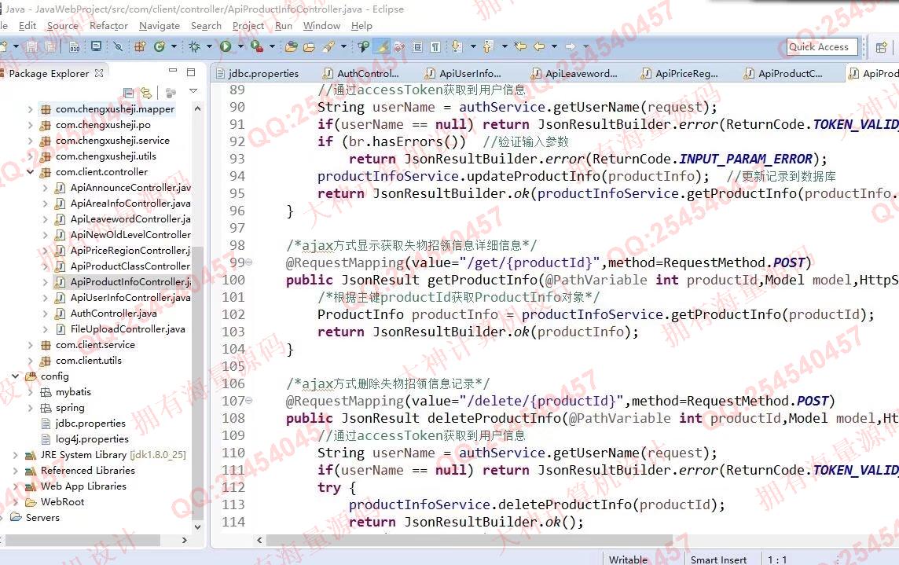Collapse method fold at line 107
Image resolution: width=899 pixels, height=565 pixels.
click(x=249, y=401)
